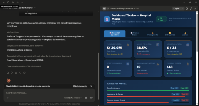The image size is (199, 106).
Task: Click 'Fecha entrega: Jun 2028' text
Action: tap(174, 54)
